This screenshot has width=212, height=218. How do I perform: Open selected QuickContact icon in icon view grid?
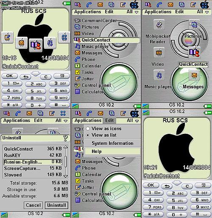point(194,52)
